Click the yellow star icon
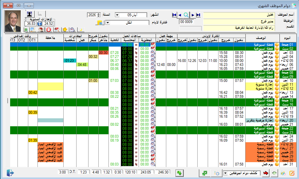Image resolution: width=299 pixels, height=179 pixels. coord(65,30)
